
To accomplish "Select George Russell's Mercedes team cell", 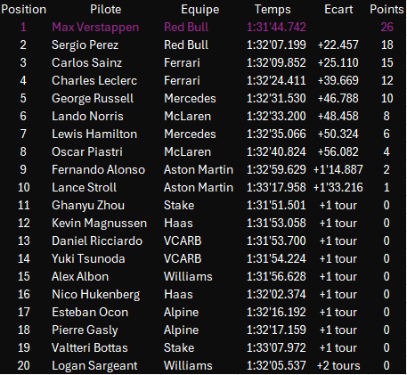I will click(x=190, y=99).
